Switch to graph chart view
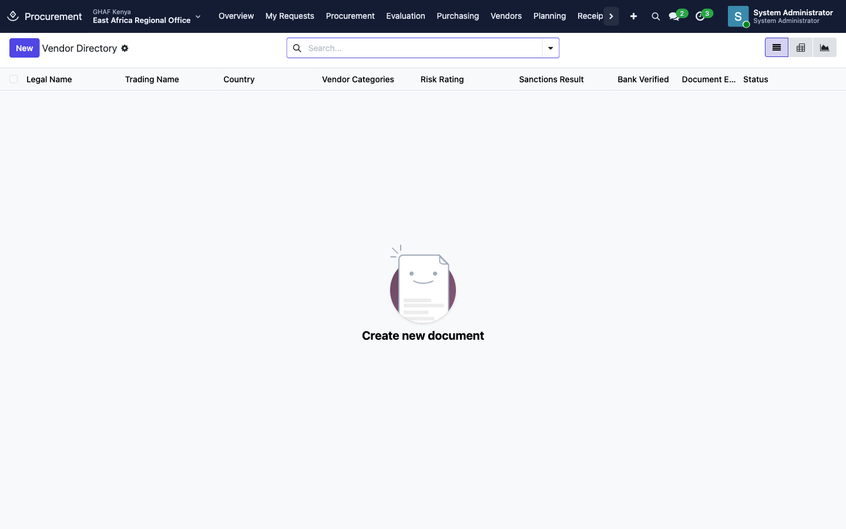This screenshot has height=529, width=846. pos(825,48)
